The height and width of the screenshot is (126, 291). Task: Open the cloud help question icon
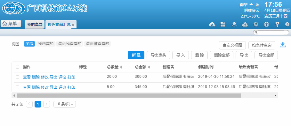(x=245, y=25)
